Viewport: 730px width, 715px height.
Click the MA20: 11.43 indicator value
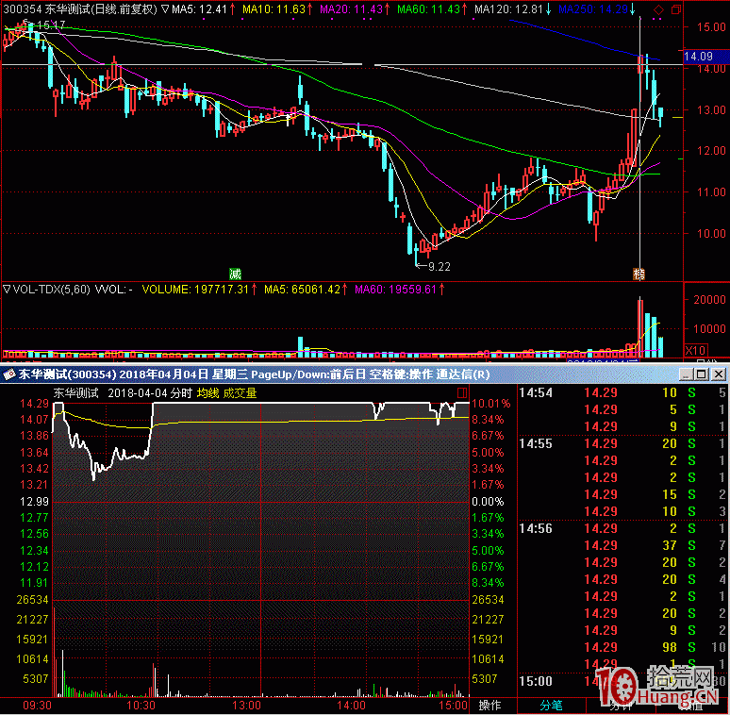pyautogui.click(x=355, y=8)
